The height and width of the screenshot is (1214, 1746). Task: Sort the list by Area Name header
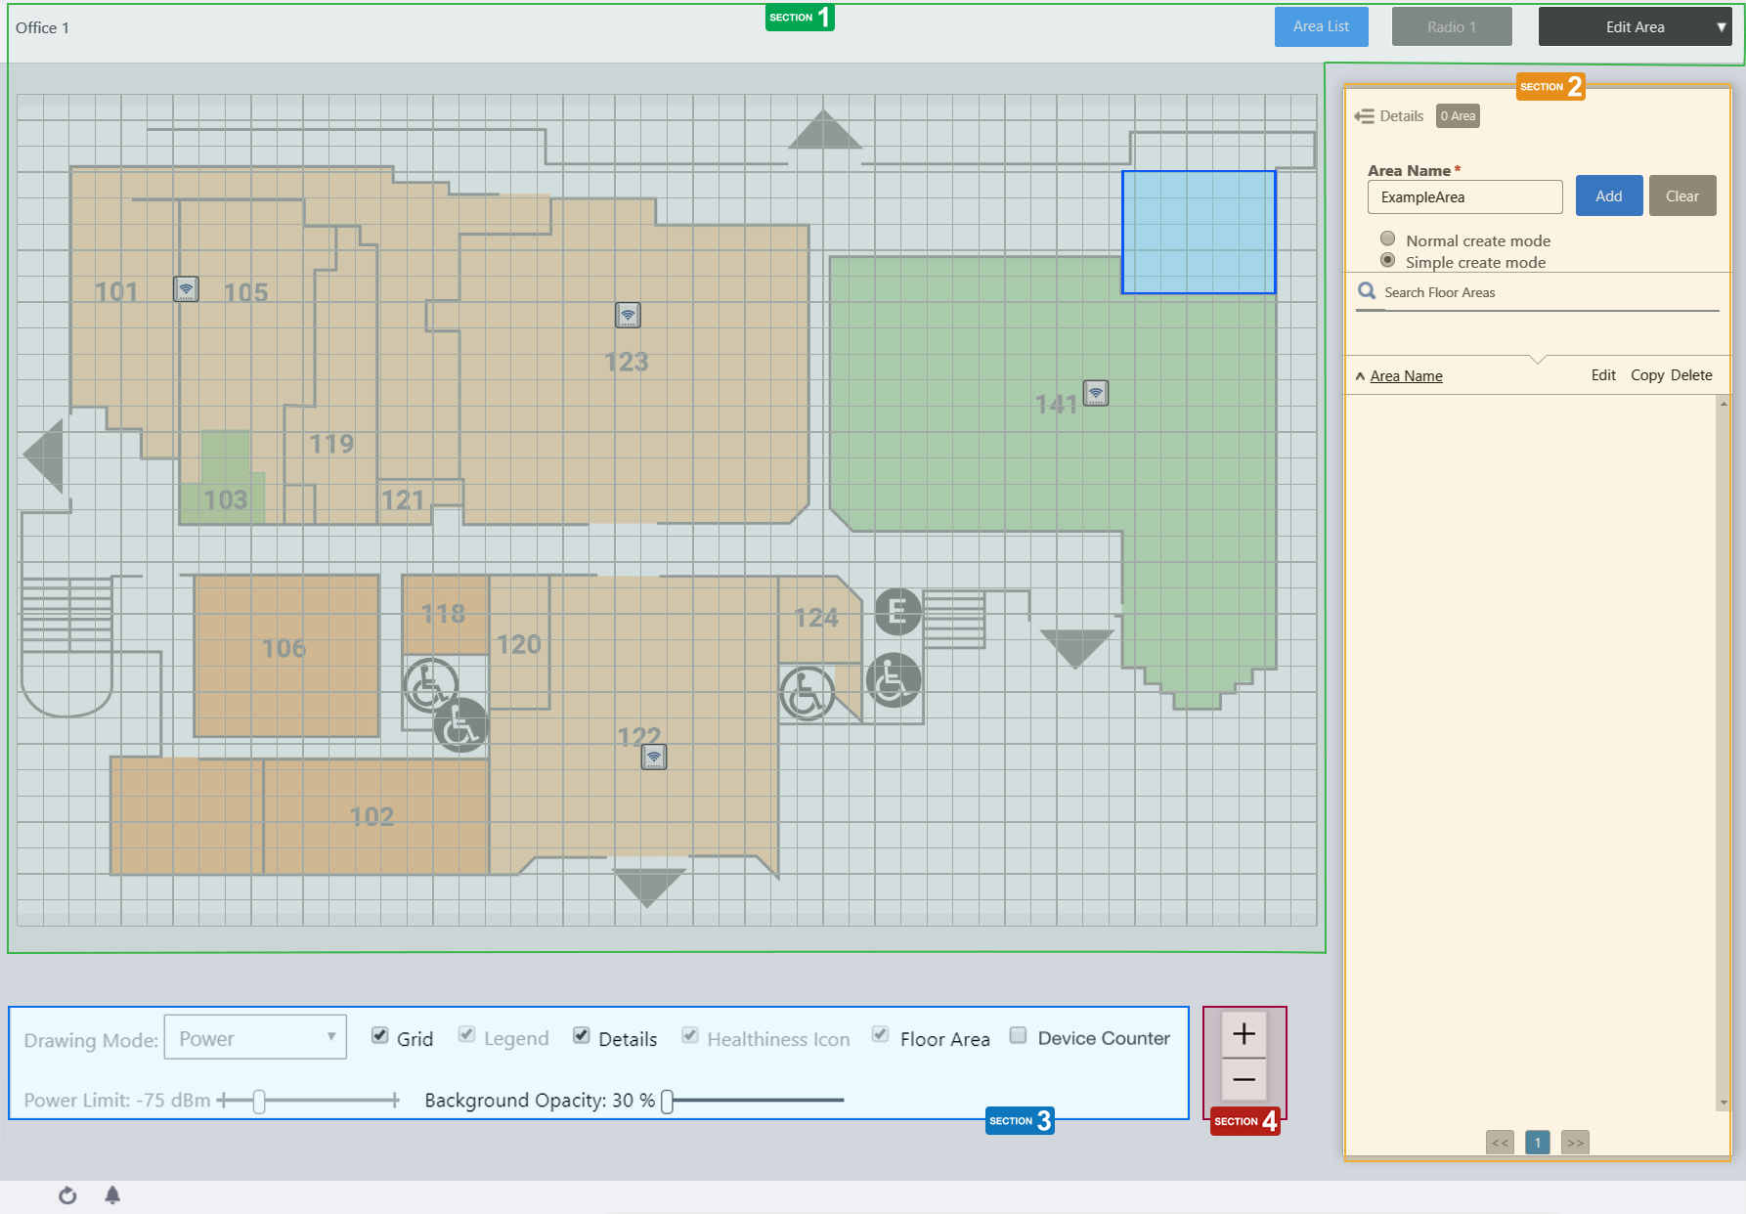pos(1406,376)
